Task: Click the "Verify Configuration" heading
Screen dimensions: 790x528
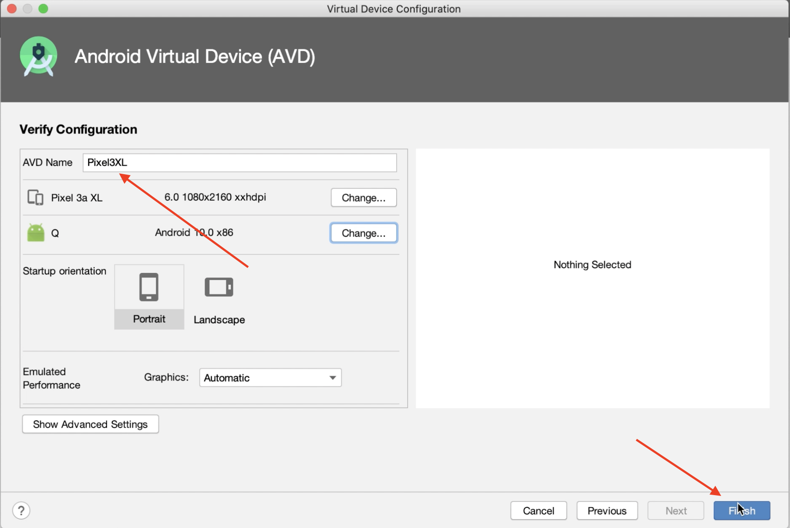Action: tap(78, 129)
